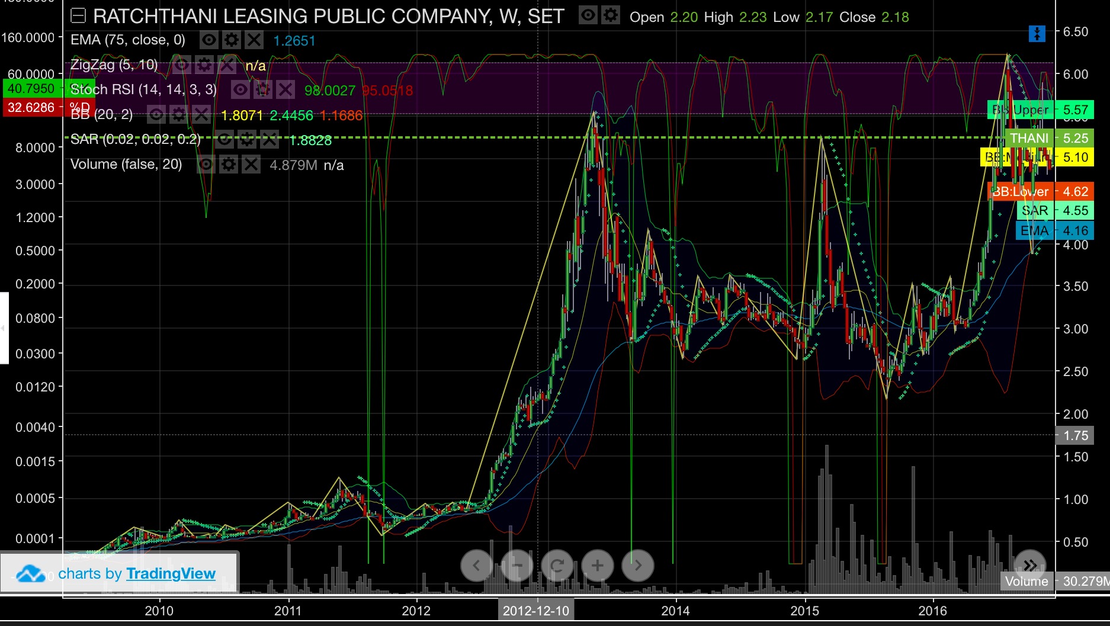Remove the ZigZag indicator
This screenshot has width=1110, height=626.
click(227, 65)
